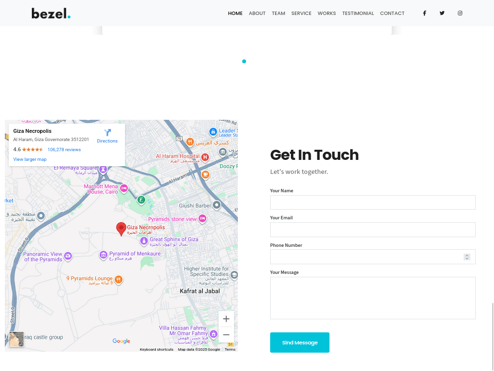Click the green golf course marker

141,200
